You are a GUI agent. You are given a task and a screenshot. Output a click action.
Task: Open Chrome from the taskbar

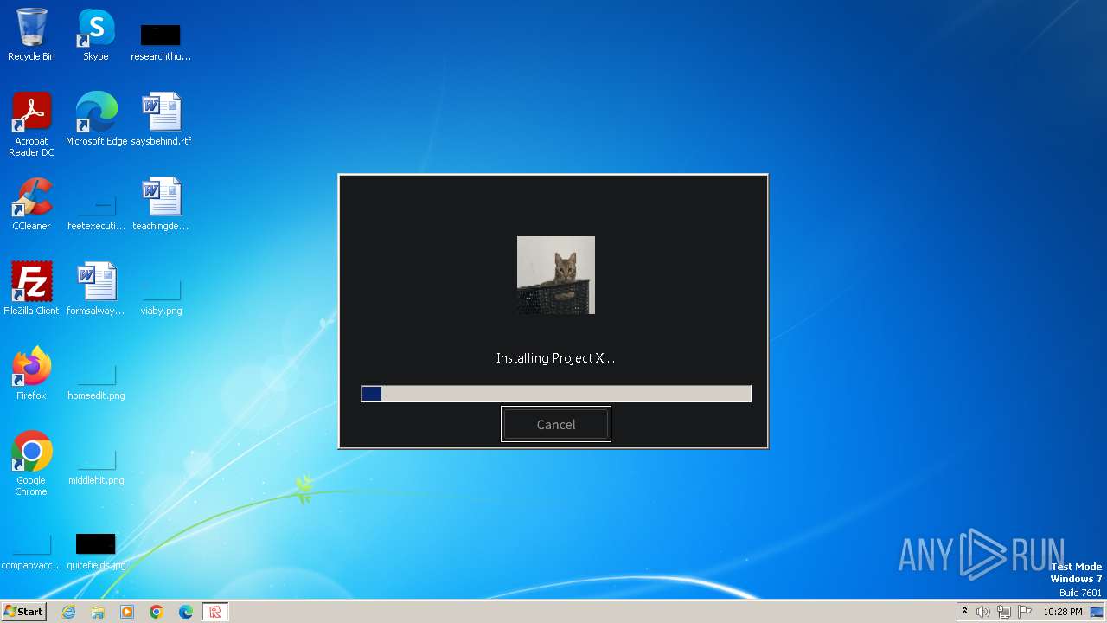pos(157,612)
